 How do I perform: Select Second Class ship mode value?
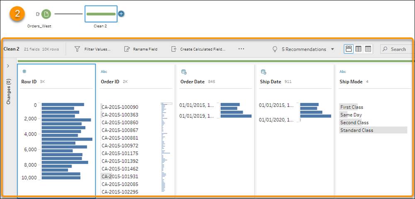354,122
